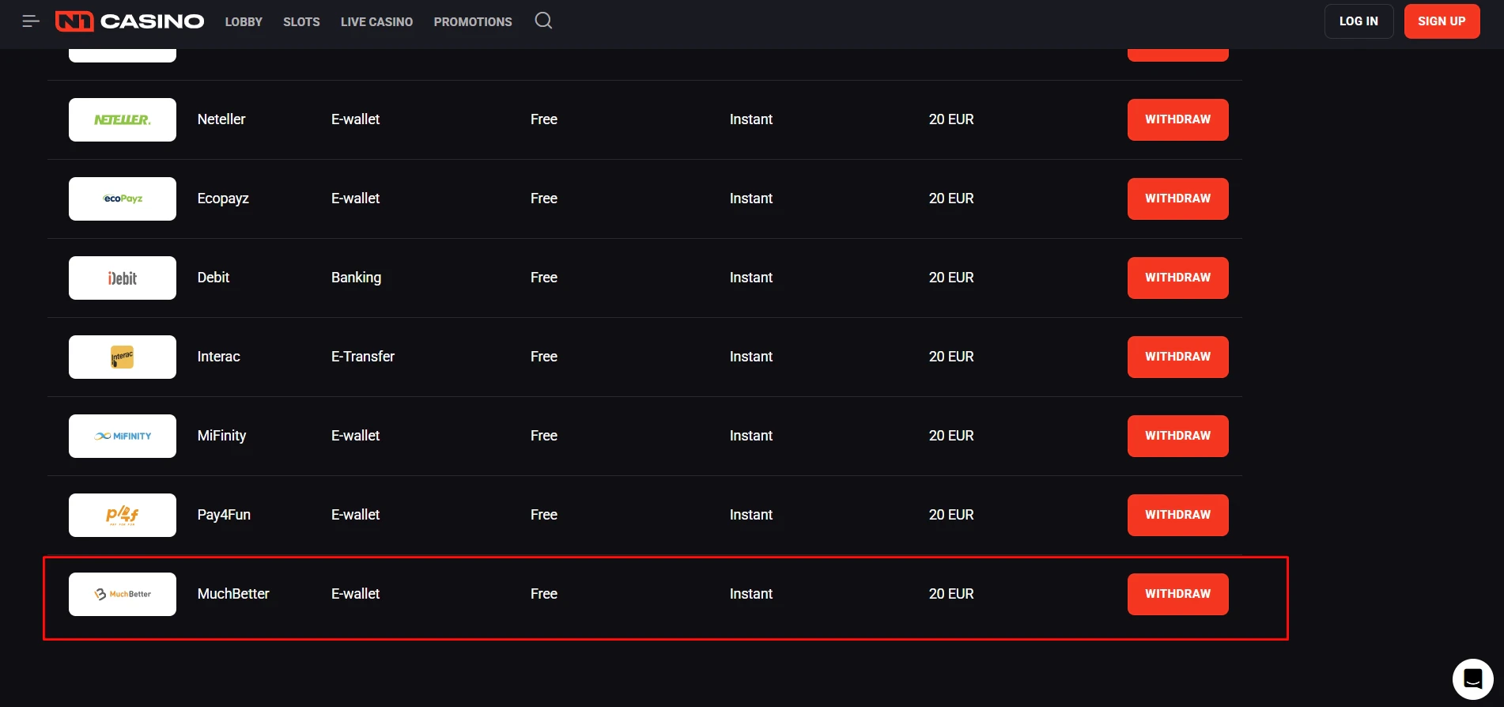Withdraw using Ecopayz

1177,198
